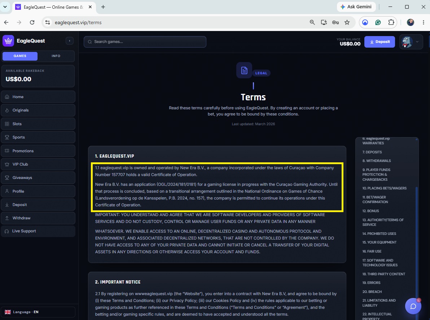430x320 pixels.
Task: Bookmark this page with the star icon
Action: pos(347,22)
